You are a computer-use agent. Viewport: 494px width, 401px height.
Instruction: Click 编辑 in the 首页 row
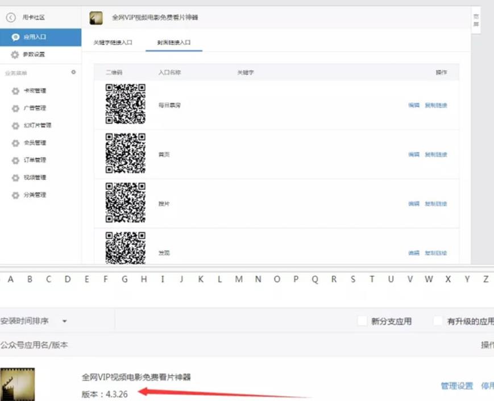(x=414, y=155)
